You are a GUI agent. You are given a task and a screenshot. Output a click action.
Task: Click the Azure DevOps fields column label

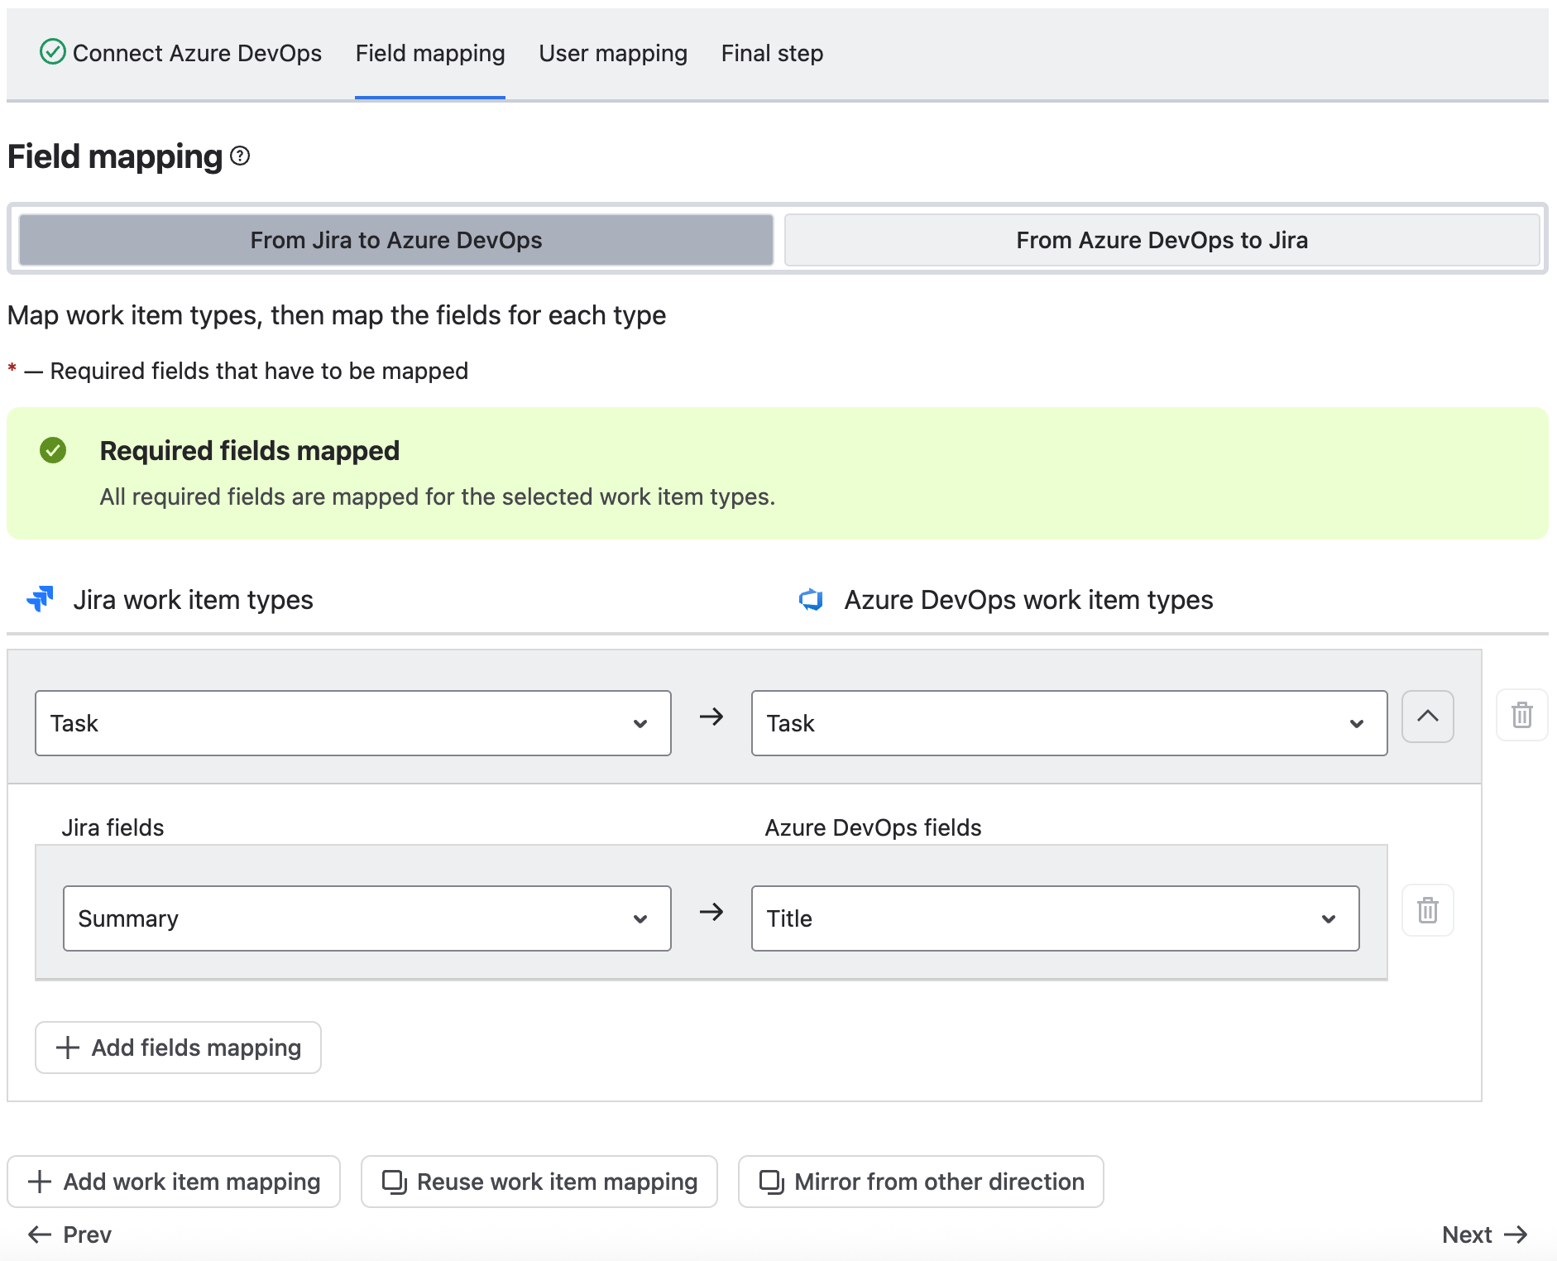click(873, 827)
